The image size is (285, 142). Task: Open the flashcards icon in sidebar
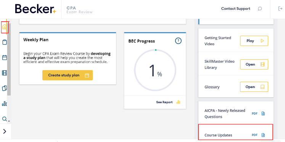point(4,88)
